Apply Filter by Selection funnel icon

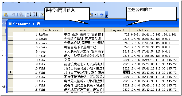point(43,15)
